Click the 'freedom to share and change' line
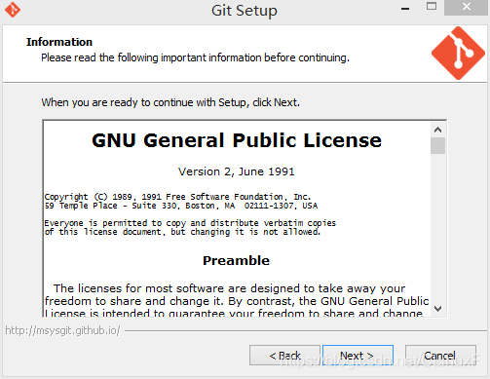 coord(237,301)
